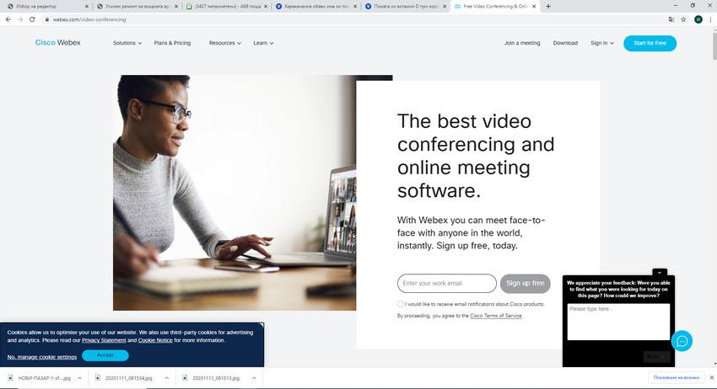Open options for НОВИ-ПАЗАР download
The width and height of the screenshot is (717, 389).
coord(79,378)
